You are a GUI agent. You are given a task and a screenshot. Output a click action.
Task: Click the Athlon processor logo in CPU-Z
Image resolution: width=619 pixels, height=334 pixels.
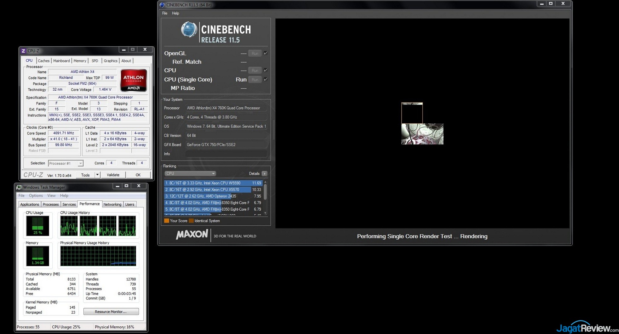tap(134, 80)
